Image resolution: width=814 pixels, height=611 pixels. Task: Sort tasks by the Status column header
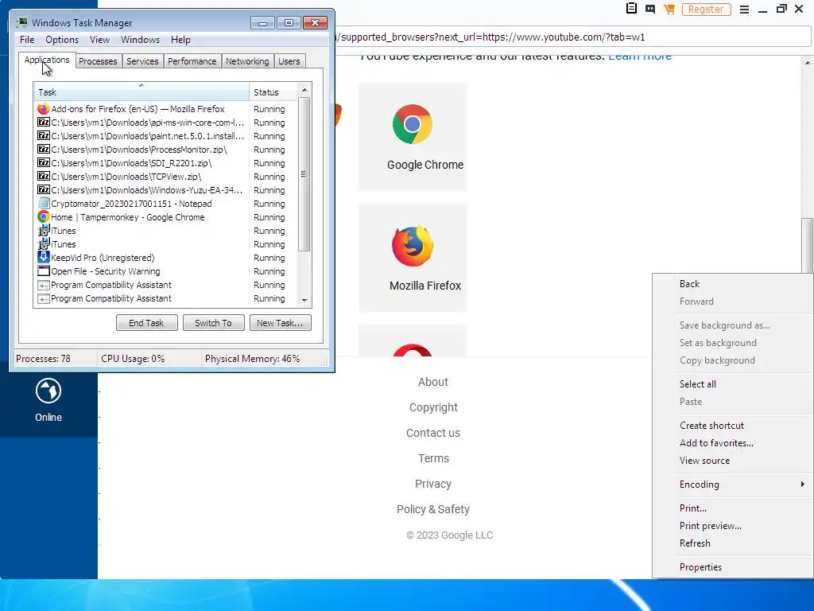click(273, 92)
